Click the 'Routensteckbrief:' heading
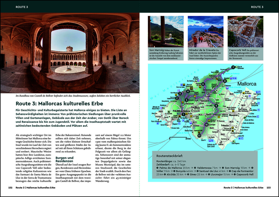Image resolution: width=279 pixels, height=197 pixels. pyautogui.click(x=170, y=156)
